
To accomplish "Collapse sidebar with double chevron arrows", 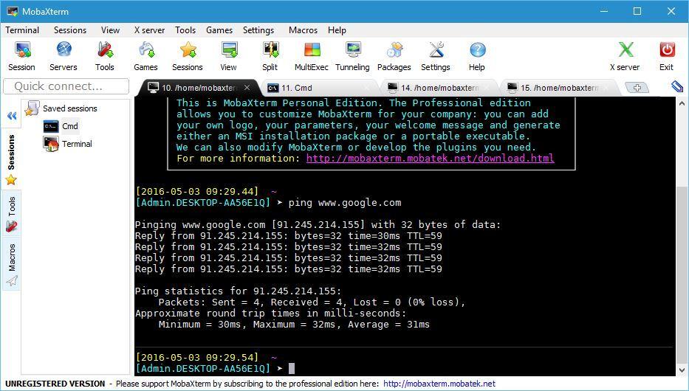I will [12, 116].
